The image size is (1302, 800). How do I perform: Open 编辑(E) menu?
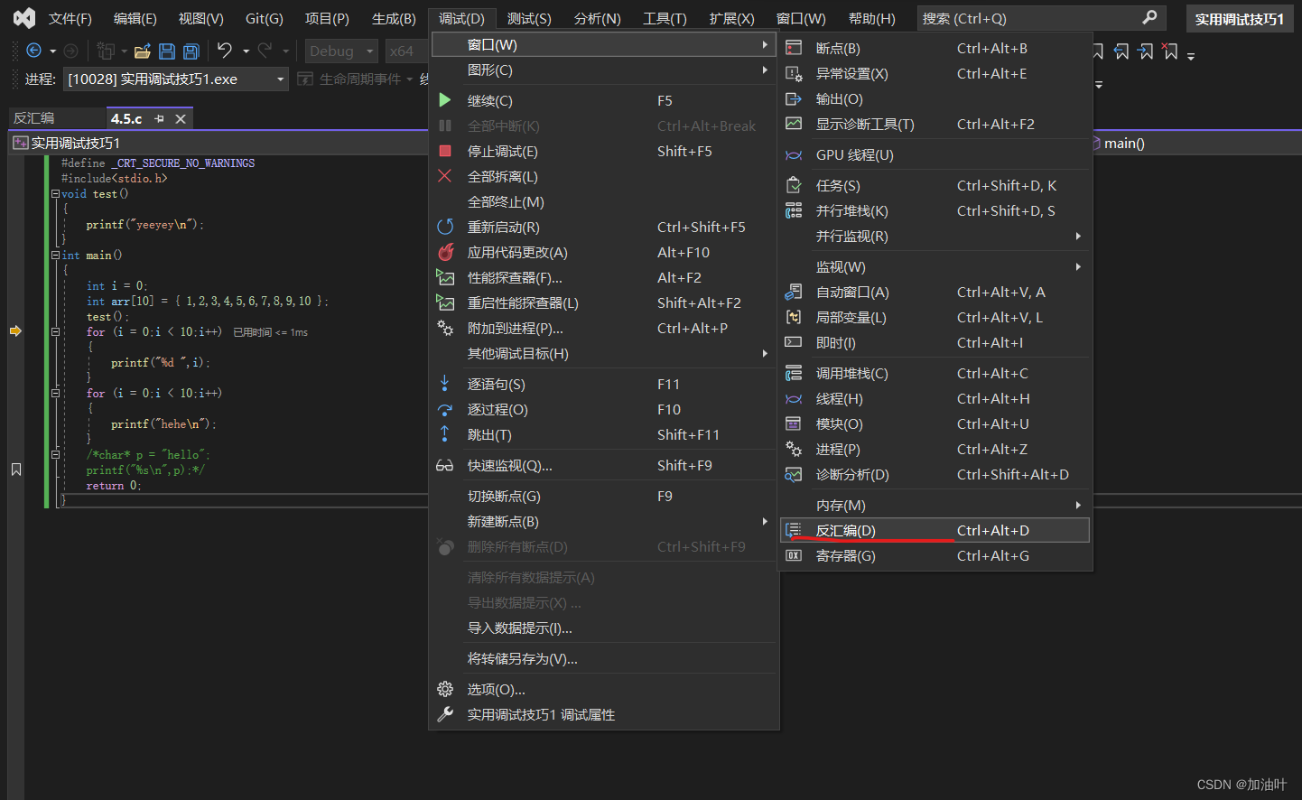click(135, 18)
